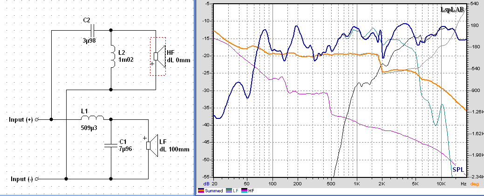Click the deg axis unit label
This screenshot has width=484, height=196.
click(475, 184)
